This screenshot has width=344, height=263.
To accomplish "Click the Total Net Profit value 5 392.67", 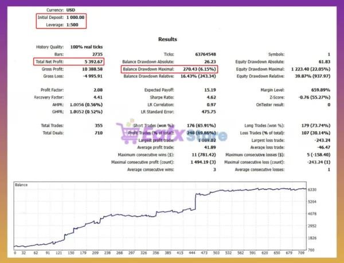I will [x=93, y=62].
